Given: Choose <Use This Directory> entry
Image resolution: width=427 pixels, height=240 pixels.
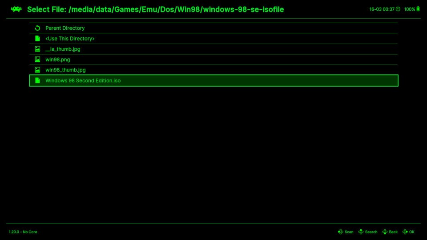Looking at the screenshot, I should [x=213, y=38].
